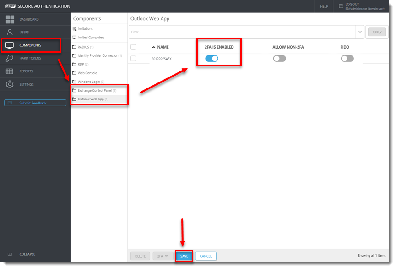This screenshot has height=269, width=396.
Task: Sort by NAME column header
Action: pyautogui.click(x=163, y=47)
